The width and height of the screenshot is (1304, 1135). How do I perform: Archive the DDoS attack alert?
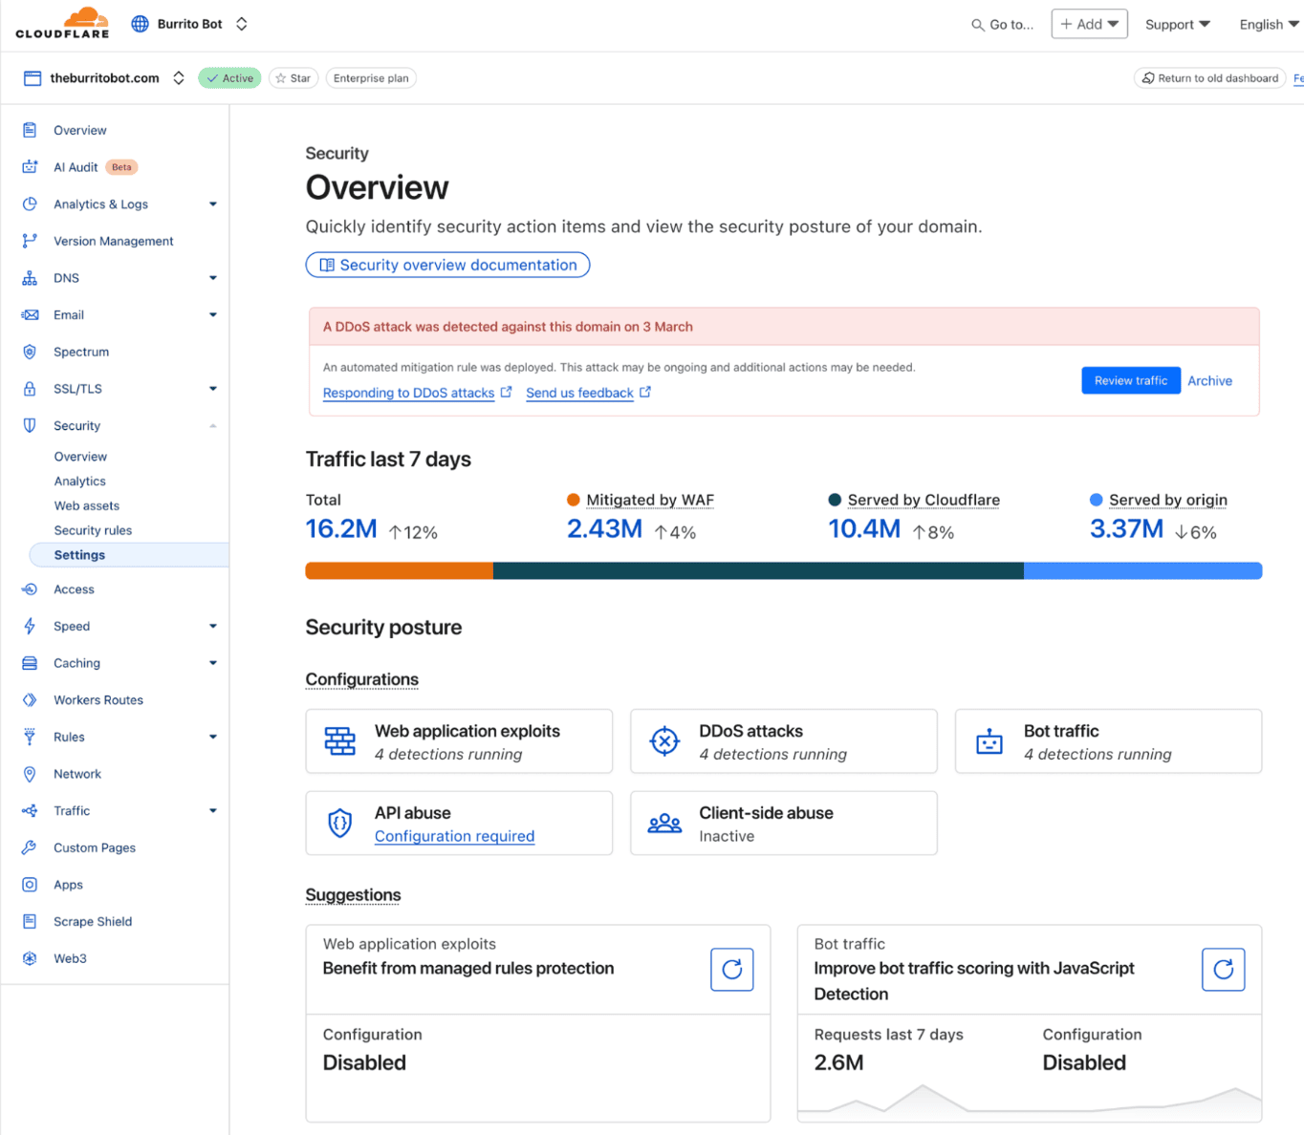click(1209, 380)
